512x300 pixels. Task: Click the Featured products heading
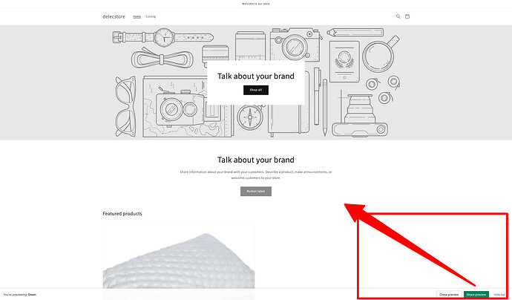(x=122, y=214)
